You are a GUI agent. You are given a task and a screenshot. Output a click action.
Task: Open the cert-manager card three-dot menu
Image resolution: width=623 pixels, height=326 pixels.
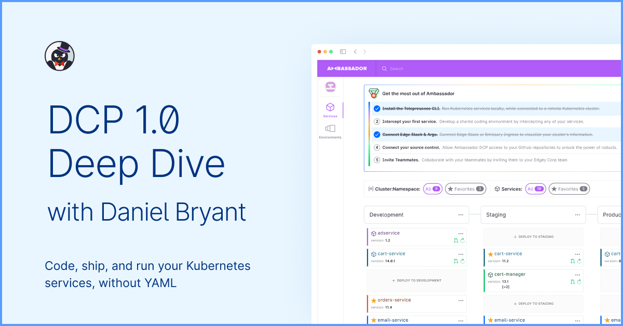coord(577,274)
